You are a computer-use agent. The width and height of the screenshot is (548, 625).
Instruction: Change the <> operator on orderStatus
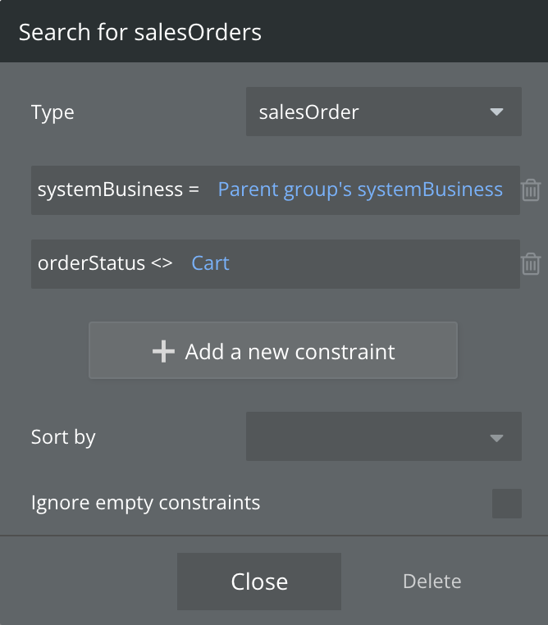[162, 263]
